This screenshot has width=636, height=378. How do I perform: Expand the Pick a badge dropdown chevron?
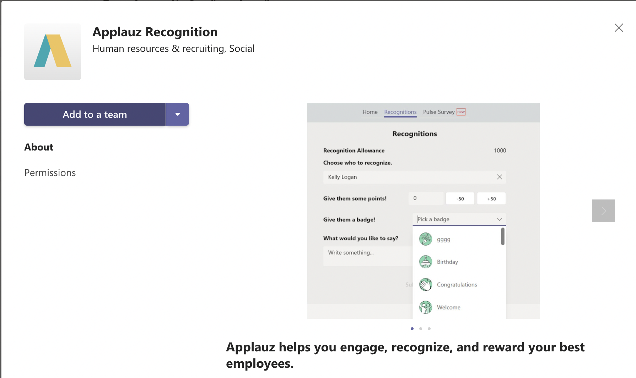499,219
